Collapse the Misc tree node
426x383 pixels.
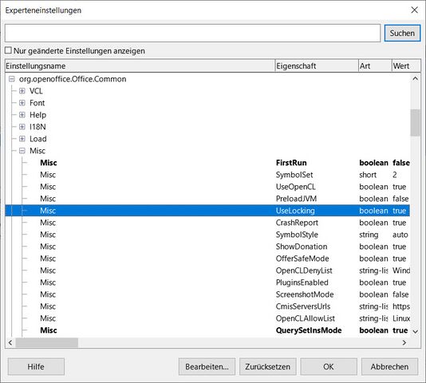point(22,151)
